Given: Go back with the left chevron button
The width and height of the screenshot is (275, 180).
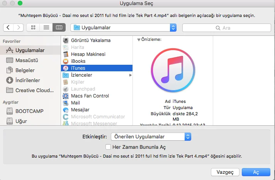Looking at the screenshot, I should pos(8,27).
